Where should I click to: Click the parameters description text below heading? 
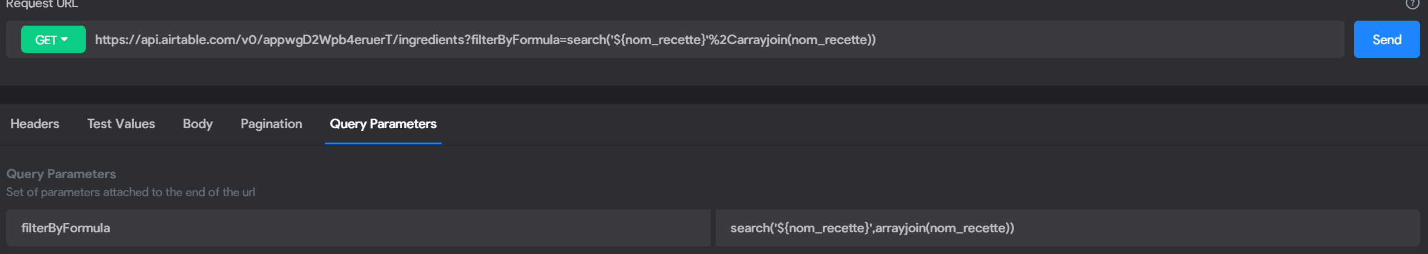130,192
